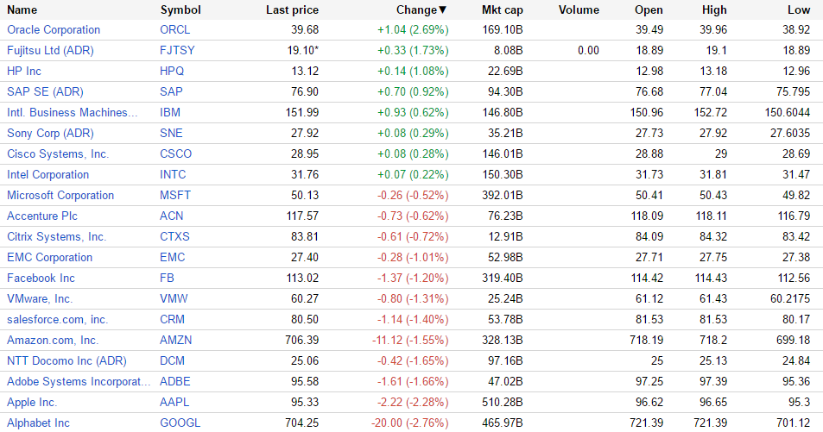Image resolution: width=823 pixels, height=432 pixels.
Task: Click the CSCO ticker symbol
Action: (176, 154)
